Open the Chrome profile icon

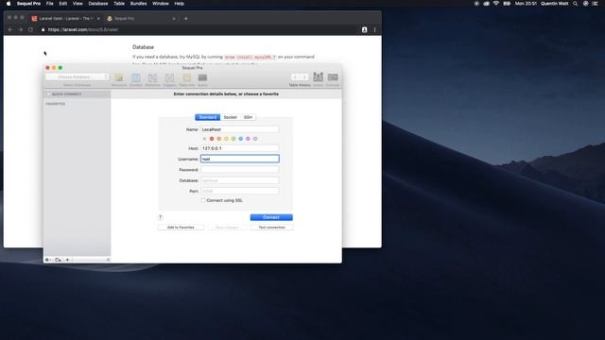[x=364, y=29]
